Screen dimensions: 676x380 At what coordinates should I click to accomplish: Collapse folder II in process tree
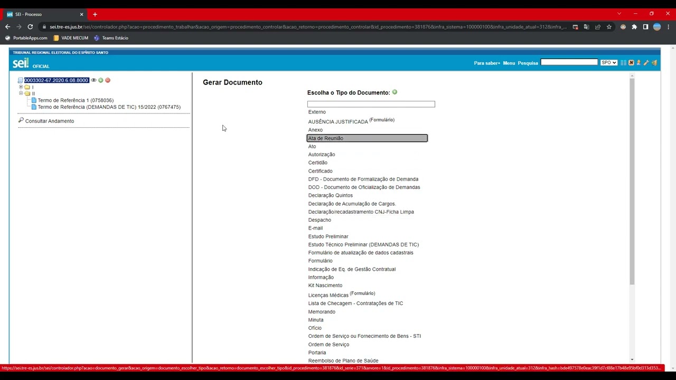click(21, 93)
